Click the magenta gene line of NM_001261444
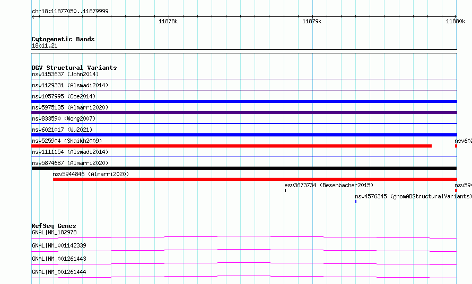 244,277
